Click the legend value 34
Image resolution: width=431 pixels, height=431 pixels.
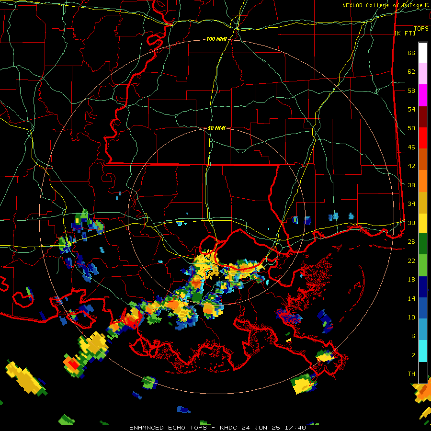click(x=411, y=204)
